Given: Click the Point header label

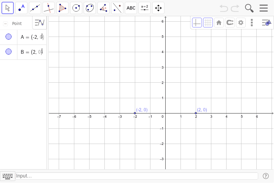Looking at the screenshot, I should click(17, 24).
